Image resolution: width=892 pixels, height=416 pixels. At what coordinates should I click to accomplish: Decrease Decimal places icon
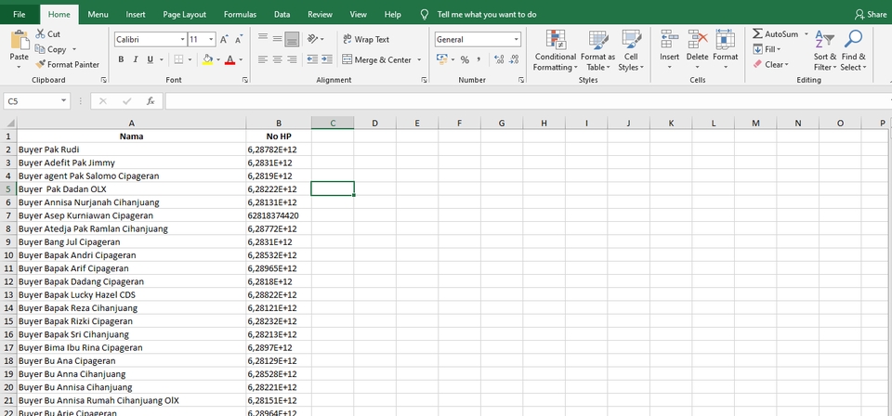pyautogui.click(x=514, y=59)
